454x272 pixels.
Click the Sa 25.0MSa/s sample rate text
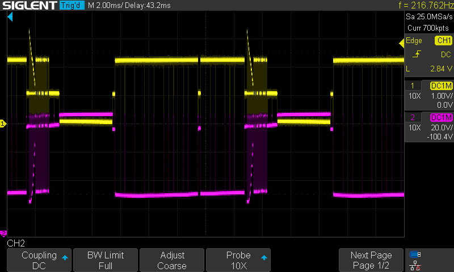(429, 17)
